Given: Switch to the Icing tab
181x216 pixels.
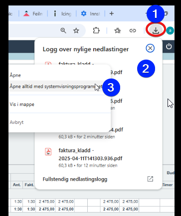Looking at the screenshot, I should pyautogui.click(x=62, y=13).
